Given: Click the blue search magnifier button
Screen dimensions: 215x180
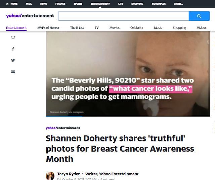Looking at the screenshot, I should pos(199,16).
